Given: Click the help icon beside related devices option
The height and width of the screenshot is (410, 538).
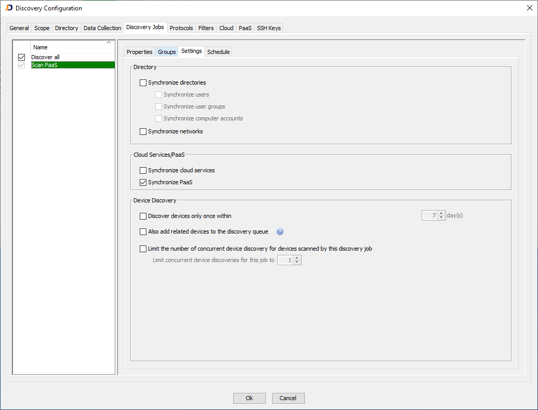Looking at the screenshot, I should click(280, 232).
